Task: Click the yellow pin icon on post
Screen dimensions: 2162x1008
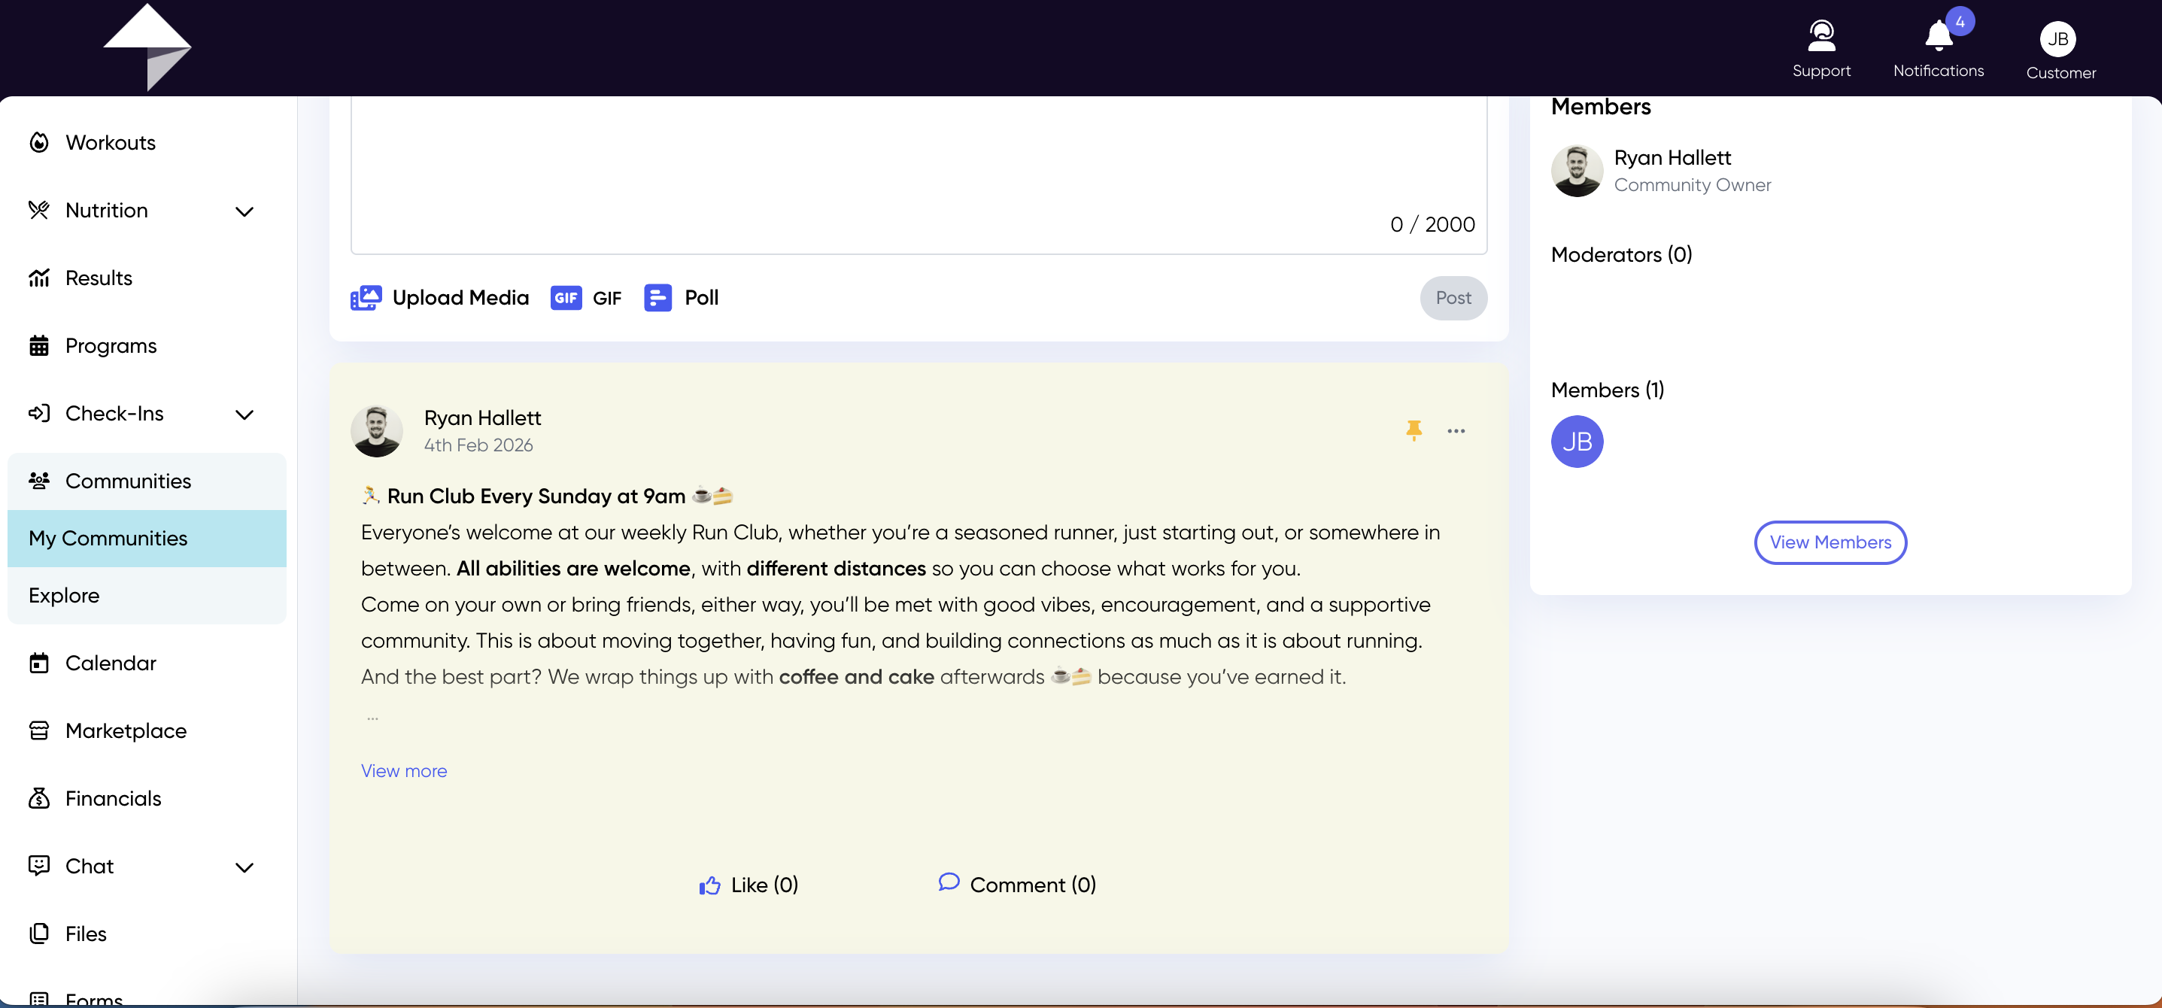Action: coord(1413,430)
